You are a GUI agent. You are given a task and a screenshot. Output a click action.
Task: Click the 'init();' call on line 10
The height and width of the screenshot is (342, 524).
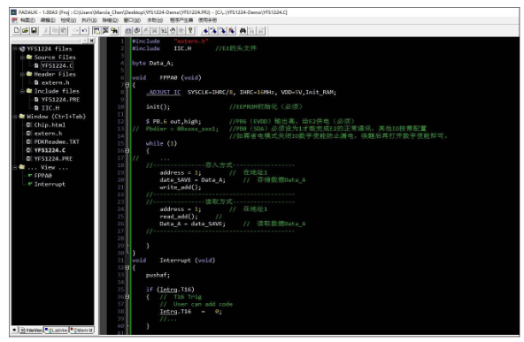coord(158,107)
